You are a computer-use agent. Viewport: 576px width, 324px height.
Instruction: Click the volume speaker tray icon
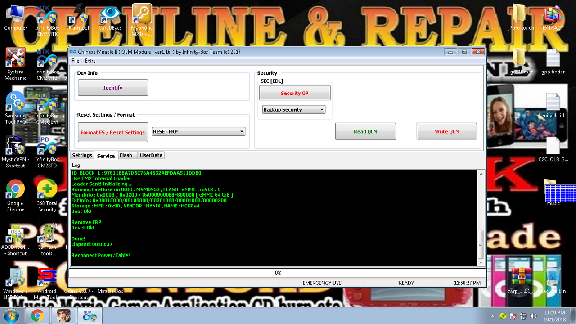coord(534,316)
